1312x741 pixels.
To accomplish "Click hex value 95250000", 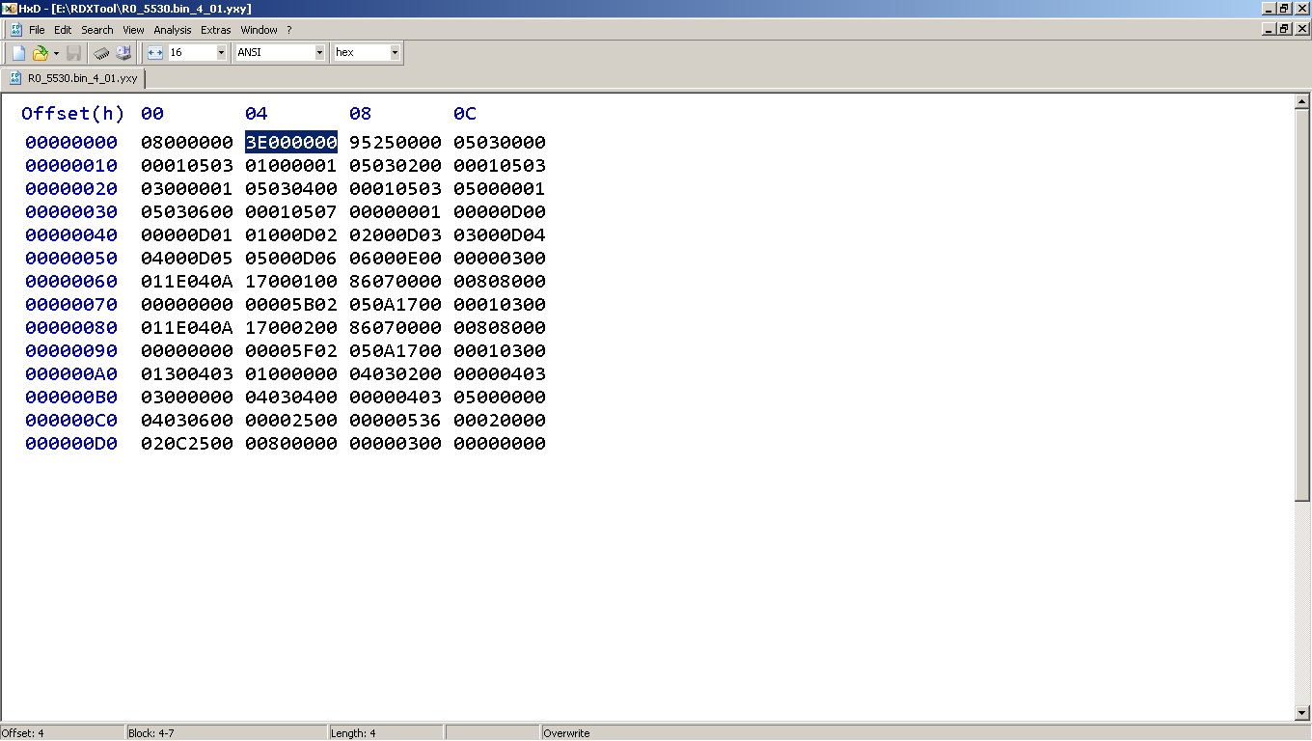I will [396, 143].
